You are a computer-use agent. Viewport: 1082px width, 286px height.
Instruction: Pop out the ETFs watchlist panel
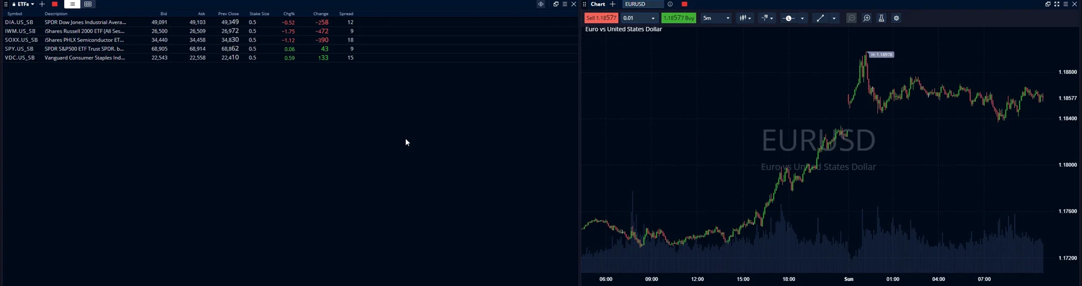click(556, 4)
